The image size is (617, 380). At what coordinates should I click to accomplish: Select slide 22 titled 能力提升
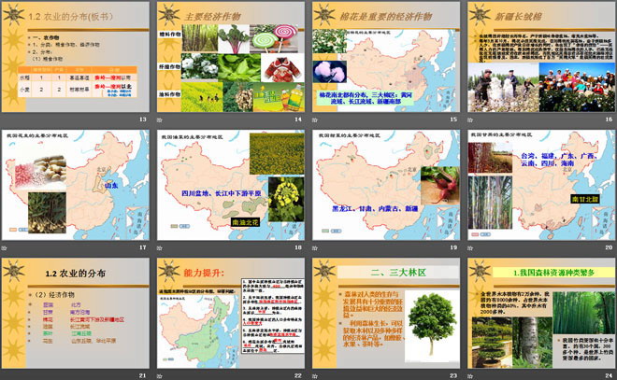(231, 313)
